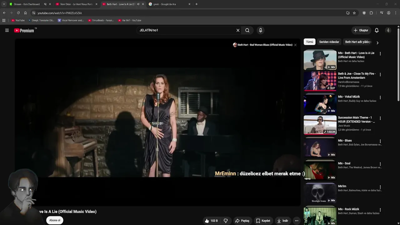
Task: Open more actions three-dot menu under video
Action: (x=297, y=221)
